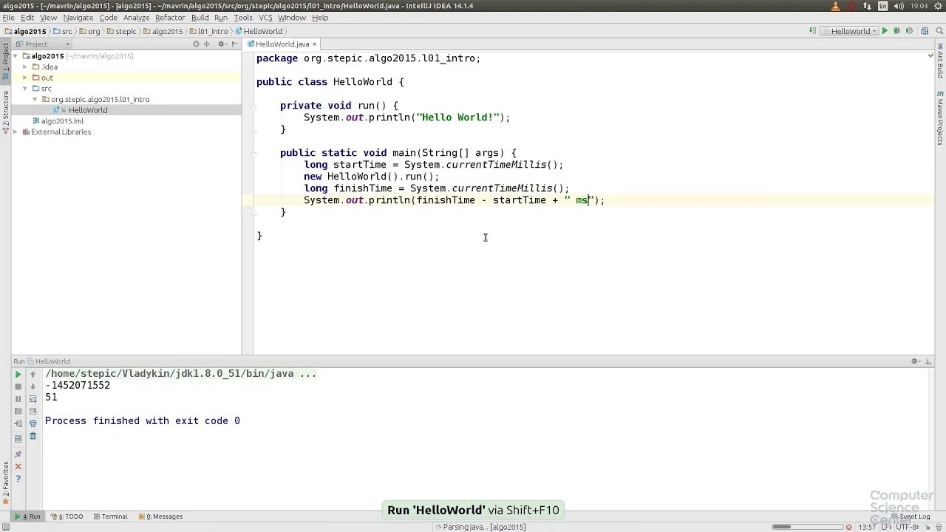946x532 pixels.
Task: Open HelloWorld run configuration dropdown
Action: click(x=849, y=31)
